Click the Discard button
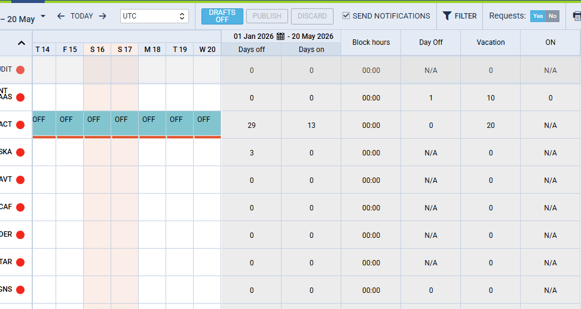 [312, 16]
